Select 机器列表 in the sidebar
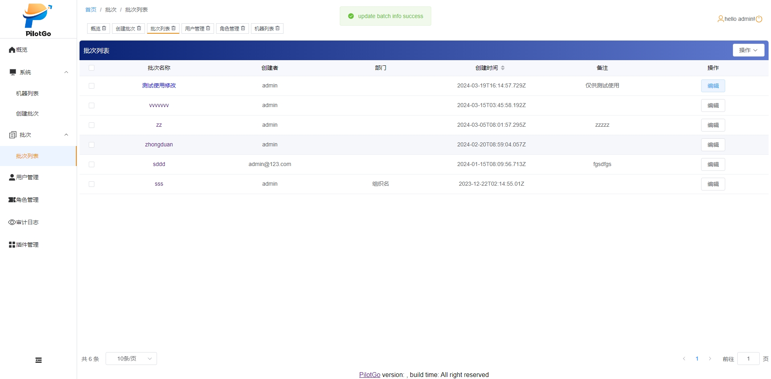 coord(27,93)
